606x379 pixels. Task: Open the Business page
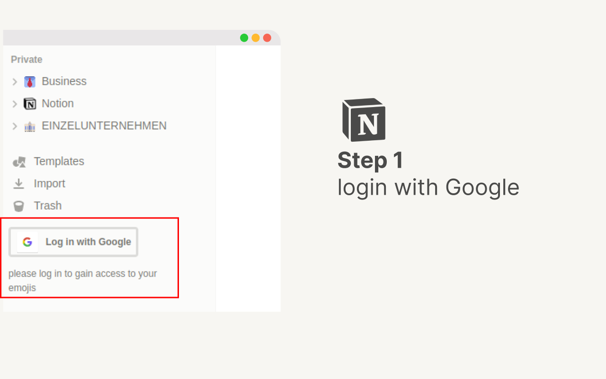pos(64,81)
